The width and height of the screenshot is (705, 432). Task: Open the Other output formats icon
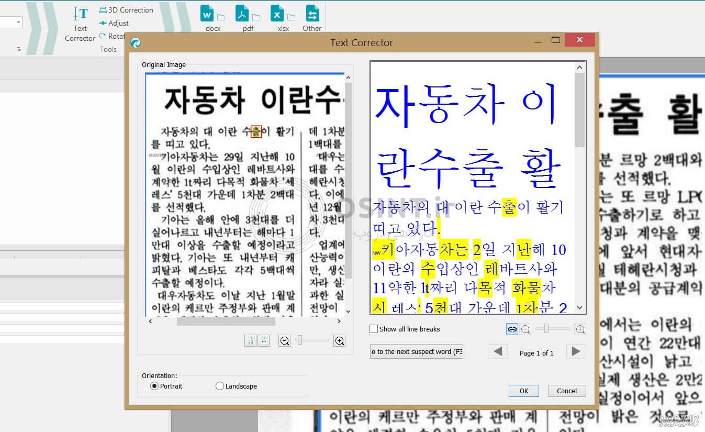[x=312, y=14]
